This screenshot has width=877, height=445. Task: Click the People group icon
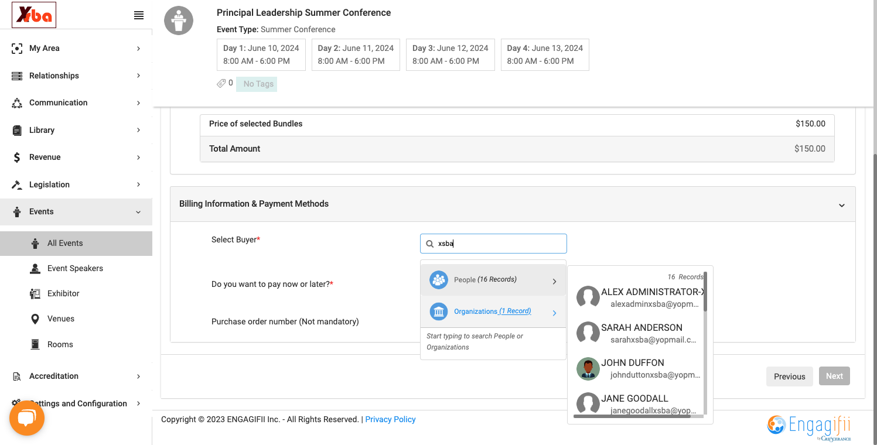coord(439,280)
